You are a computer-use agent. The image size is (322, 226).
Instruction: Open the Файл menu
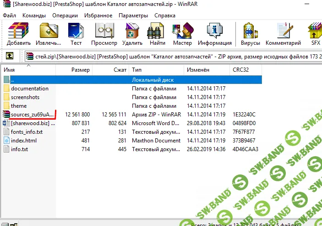click(9, 16)
